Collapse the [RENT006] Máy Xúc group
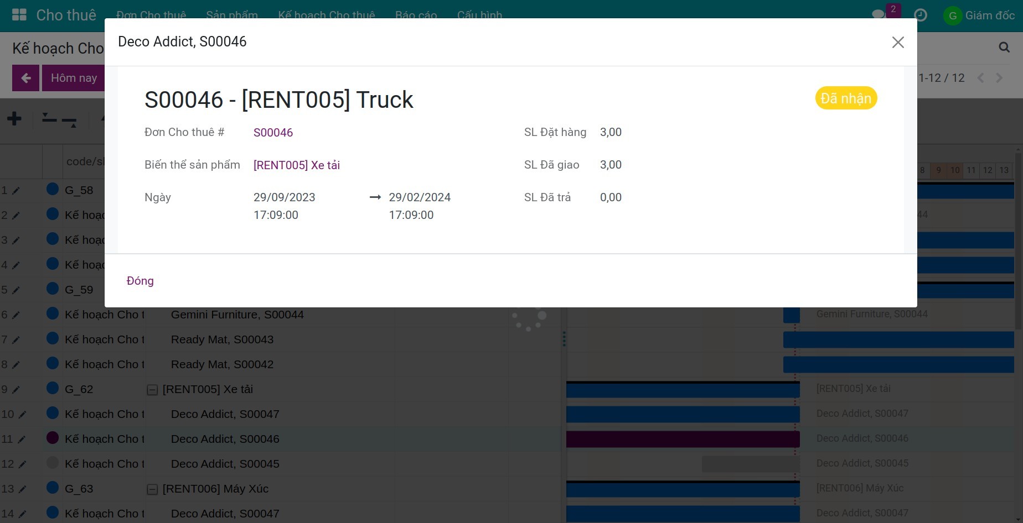This screenshot has height=523, width=1023. point(152,489)
